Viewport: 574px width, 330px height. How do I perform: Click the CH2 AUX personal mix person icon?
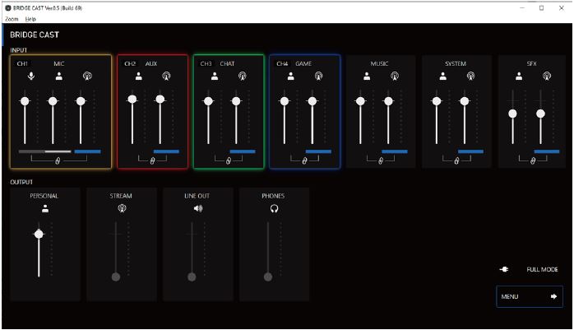click(139, 76)
